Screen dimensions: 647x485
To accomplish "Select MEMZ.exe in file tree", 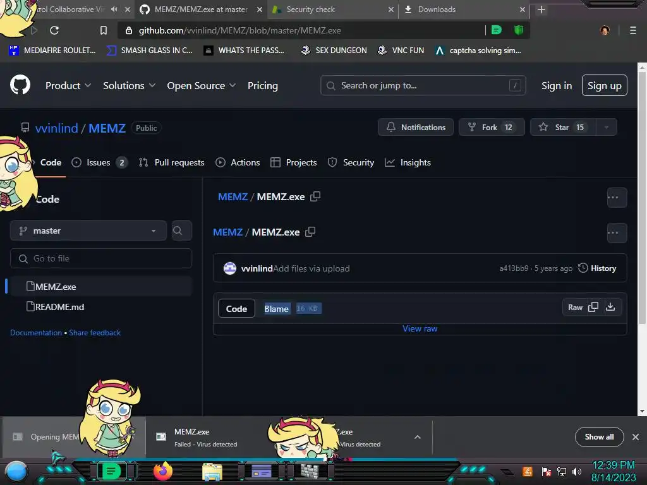I will tap(100, 286).
